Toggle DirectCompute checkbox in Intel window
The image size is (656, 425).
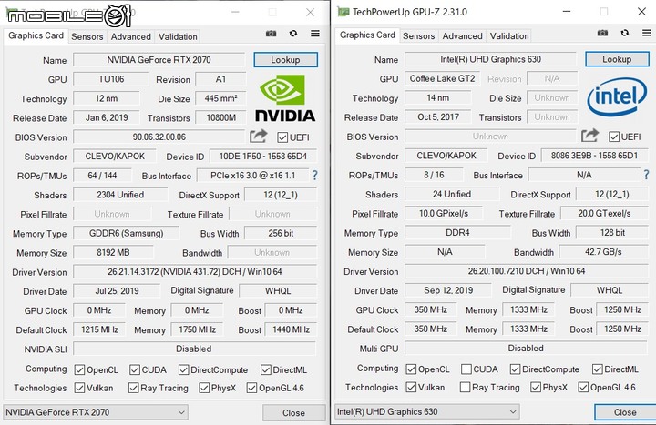pyautogui.click(x=515, y=369)
